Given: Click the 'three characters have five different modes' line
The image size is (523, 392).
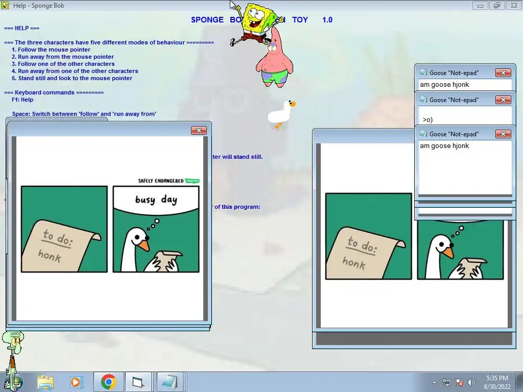Looking at the screenshot, I should pyautogui.click(x=109, y=42).
